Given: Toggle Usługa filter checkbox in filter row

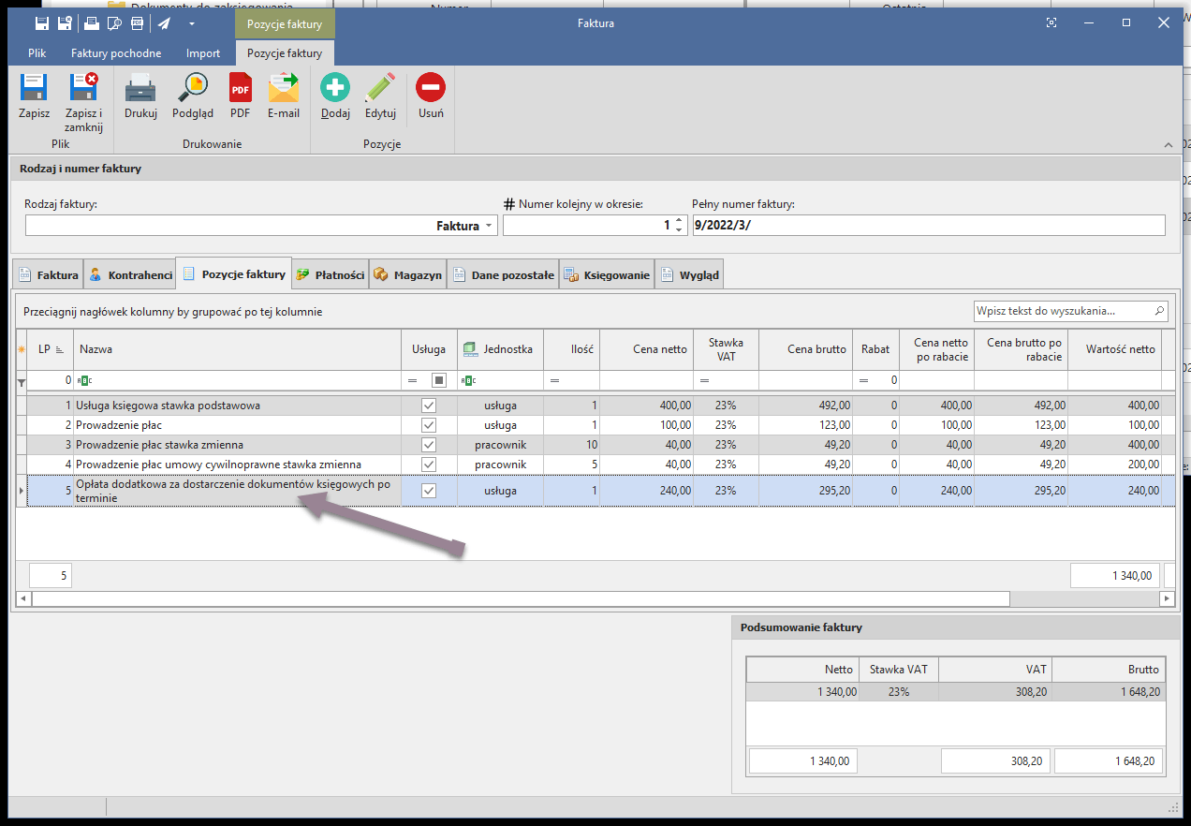Looking at the screenshot, I should point(438,380).
